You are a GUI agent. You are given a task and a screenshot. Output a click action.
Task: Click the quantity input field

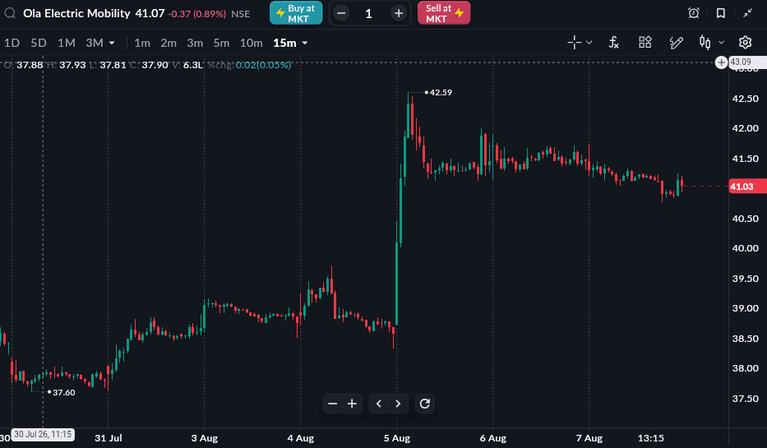point(369,13)
